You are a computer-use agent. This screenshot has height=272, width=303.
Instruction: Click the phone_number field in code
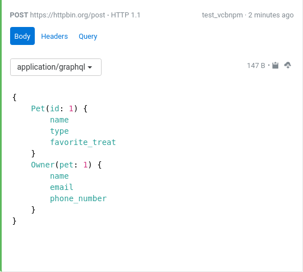click(78, 198)
